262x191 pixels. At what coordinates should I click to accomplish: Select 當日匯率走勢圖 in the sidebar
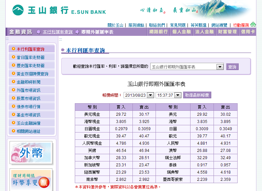point(32,57)
